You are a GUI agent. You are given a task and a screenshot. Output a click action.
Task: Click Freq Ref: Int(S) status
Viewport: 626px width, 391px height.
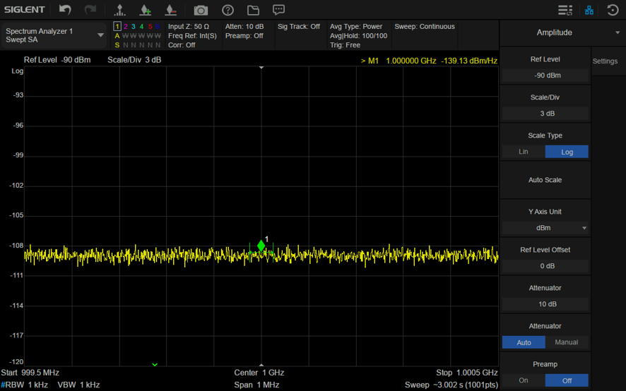click(x=192, y=36)
